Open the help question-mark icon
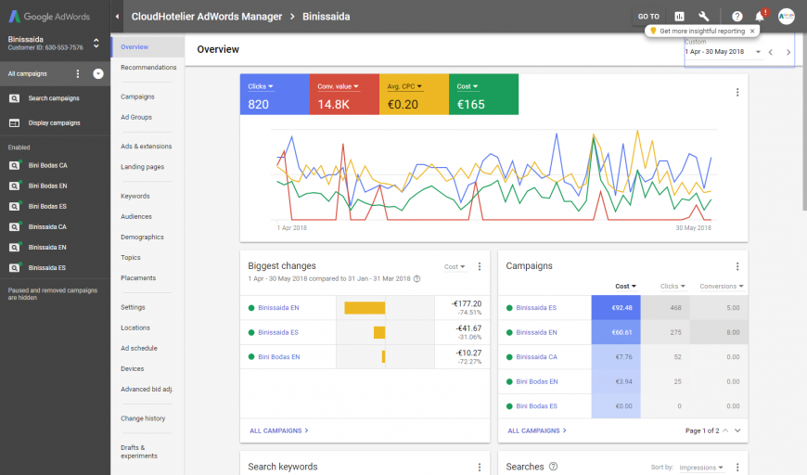Viewport: 807px width, 475px height. coord(737,17)
